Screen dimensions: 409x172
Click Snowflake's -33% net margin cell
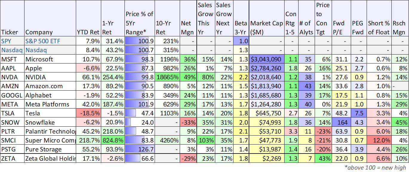pos(188,122)
